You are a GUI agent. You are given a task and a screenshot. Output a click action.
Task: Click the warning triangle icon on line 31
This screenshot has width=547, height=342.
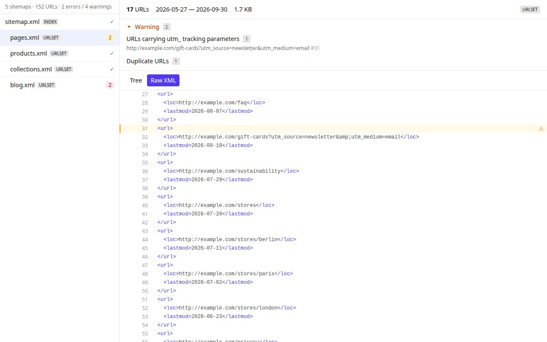point(541,128)
